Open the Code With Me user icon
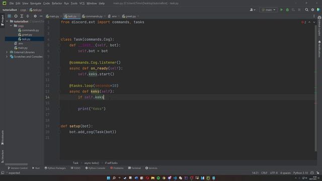This screenshot has height=181, width=322. click(253, 10)
